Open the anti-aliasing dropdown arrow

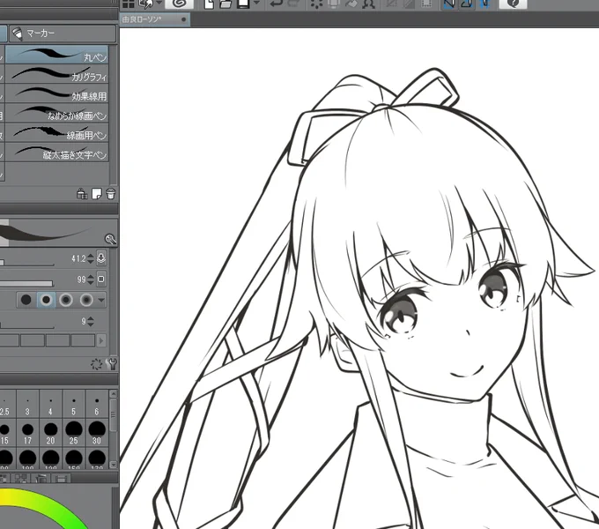click(x=101, y=300)
